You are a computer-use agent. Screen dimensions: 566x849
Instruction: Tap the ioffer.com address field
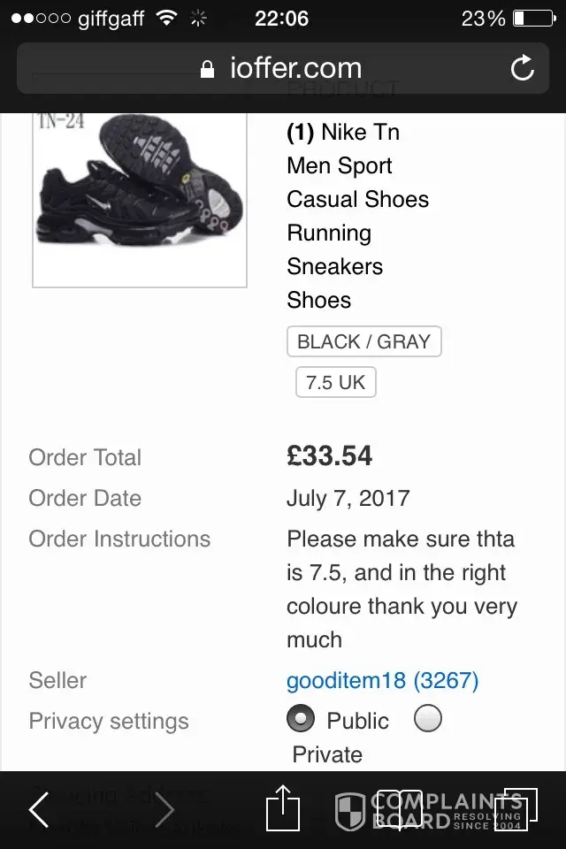pyautogui.click(x=283, y=68)
